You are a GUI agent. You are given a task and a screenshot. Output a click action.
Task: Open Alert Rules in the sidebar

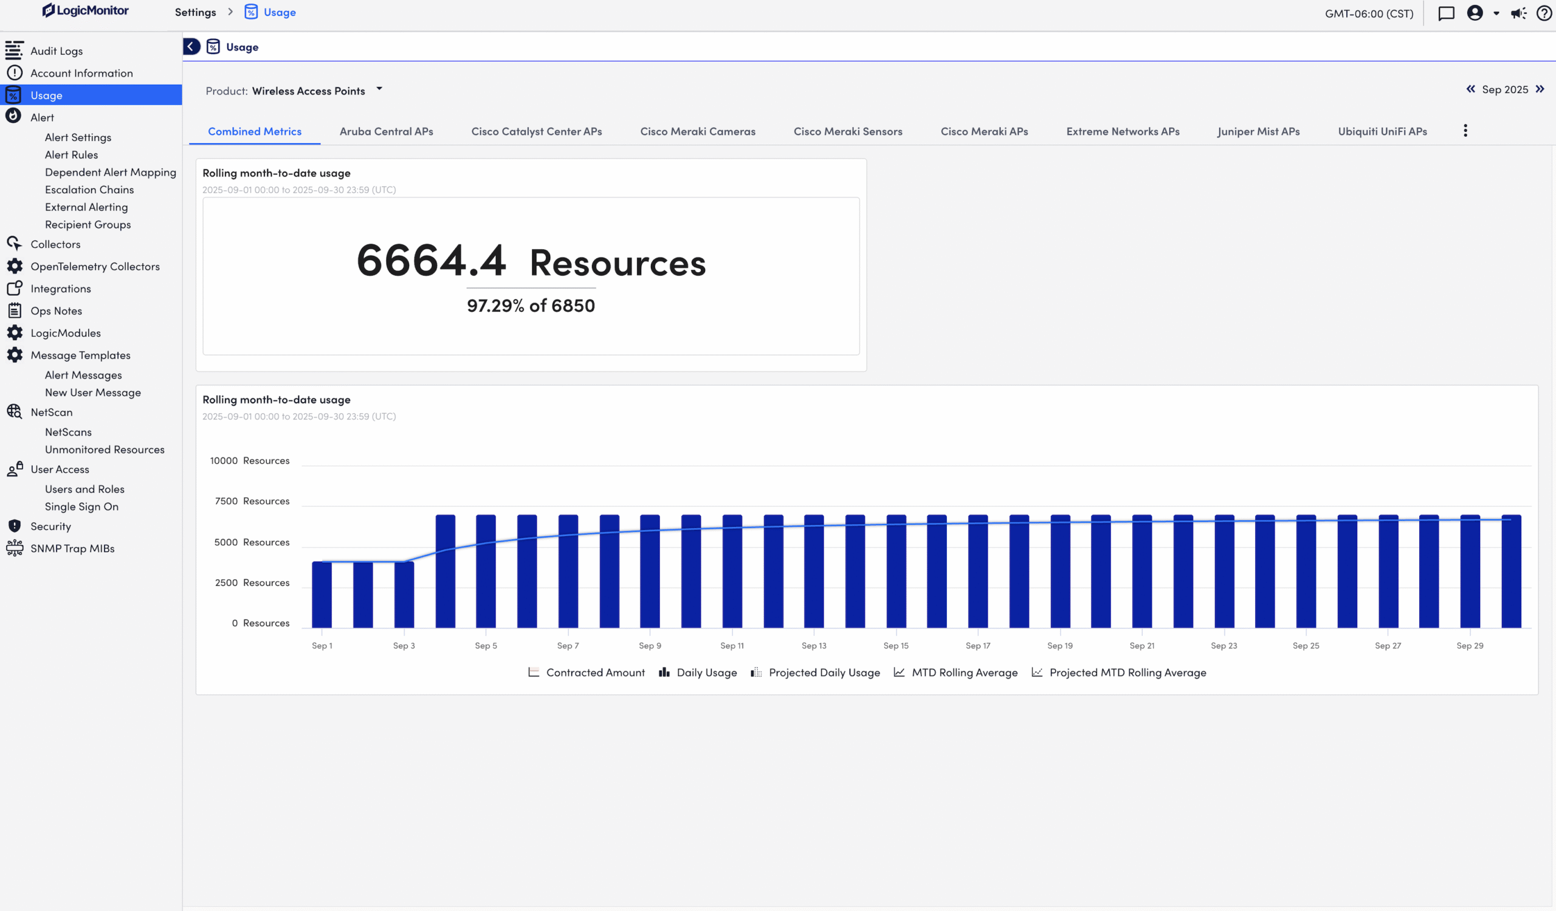tap(71, 155)
